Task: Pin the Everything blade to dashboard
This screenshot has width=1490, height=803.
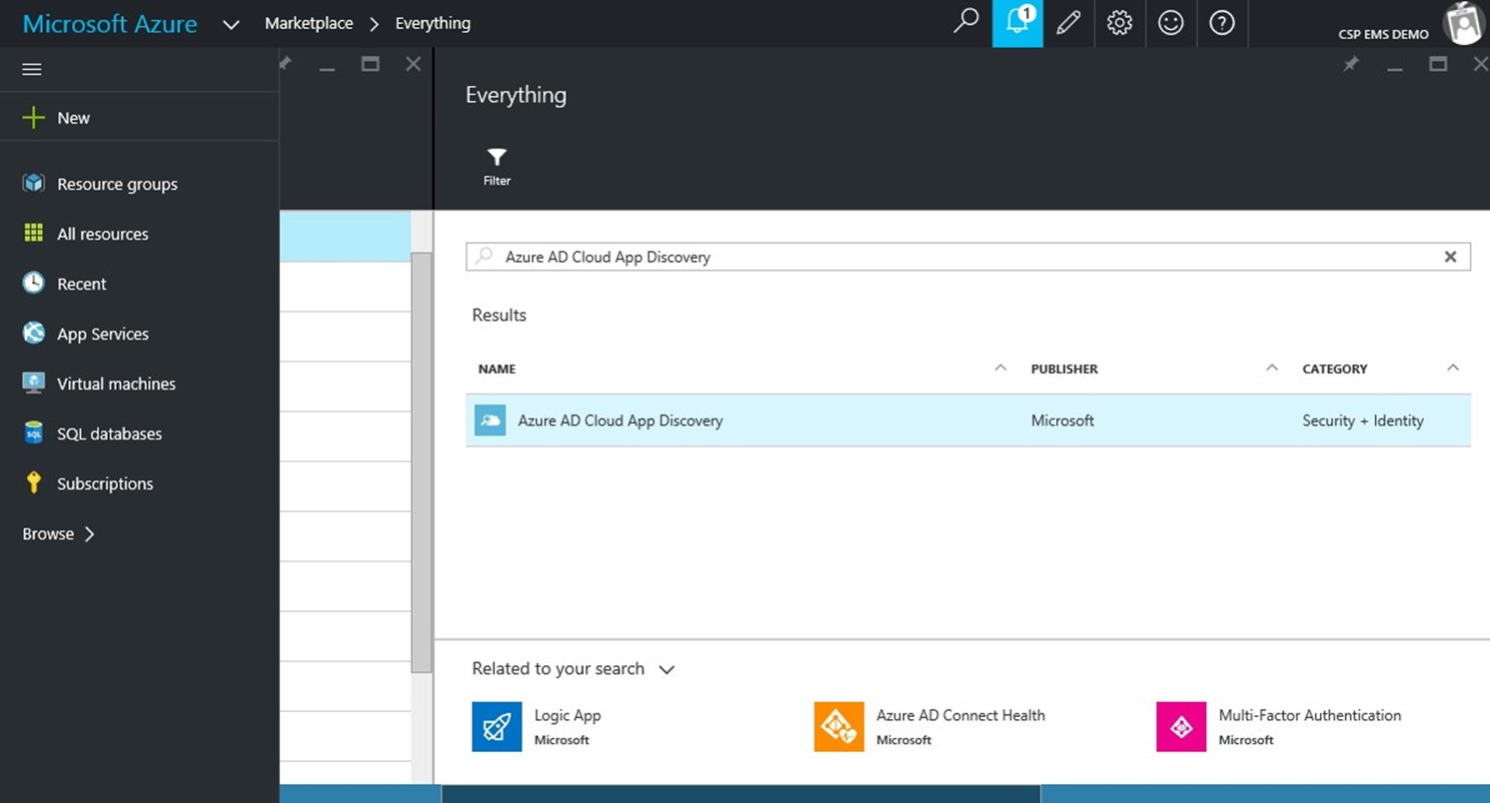Action: [x=1351, y=64]
